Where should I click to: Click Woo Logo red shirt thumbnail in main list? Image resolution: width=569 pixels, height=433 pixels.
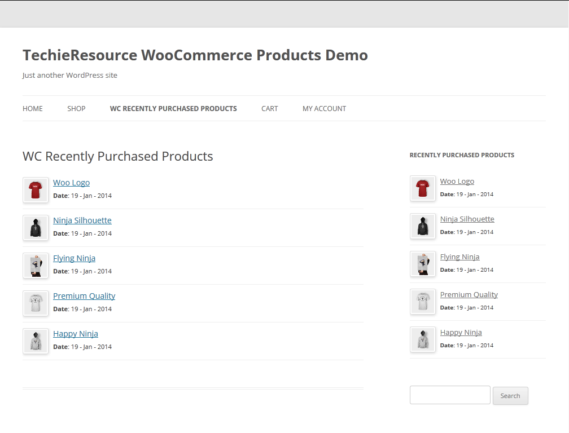[36, 190]
